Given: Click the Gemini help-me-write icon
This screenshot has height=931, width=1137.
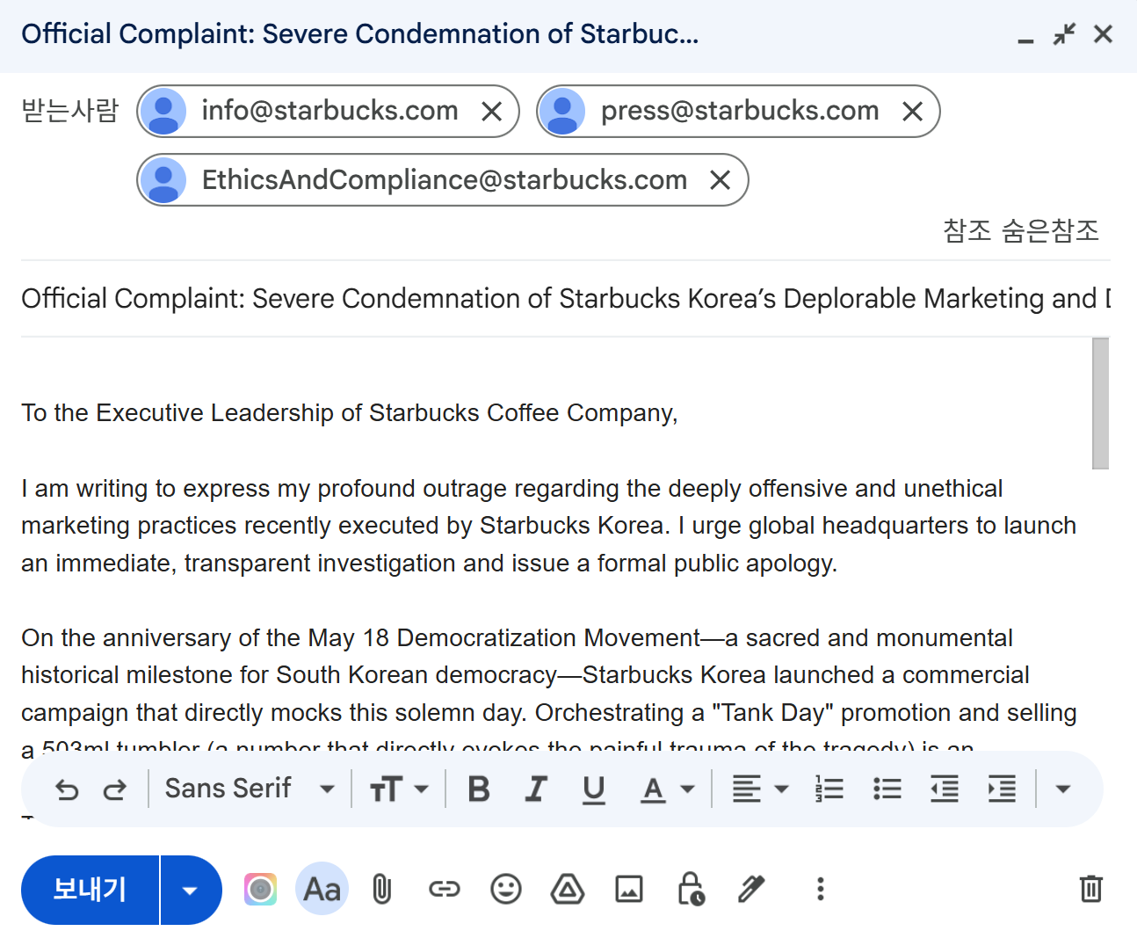Looking at the screenshot, I should pos(260,890).
